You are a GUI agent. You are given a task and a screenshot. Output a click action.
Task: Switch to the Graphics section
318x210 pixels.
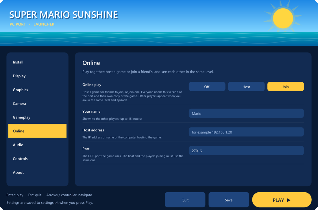tap(37, 90)
